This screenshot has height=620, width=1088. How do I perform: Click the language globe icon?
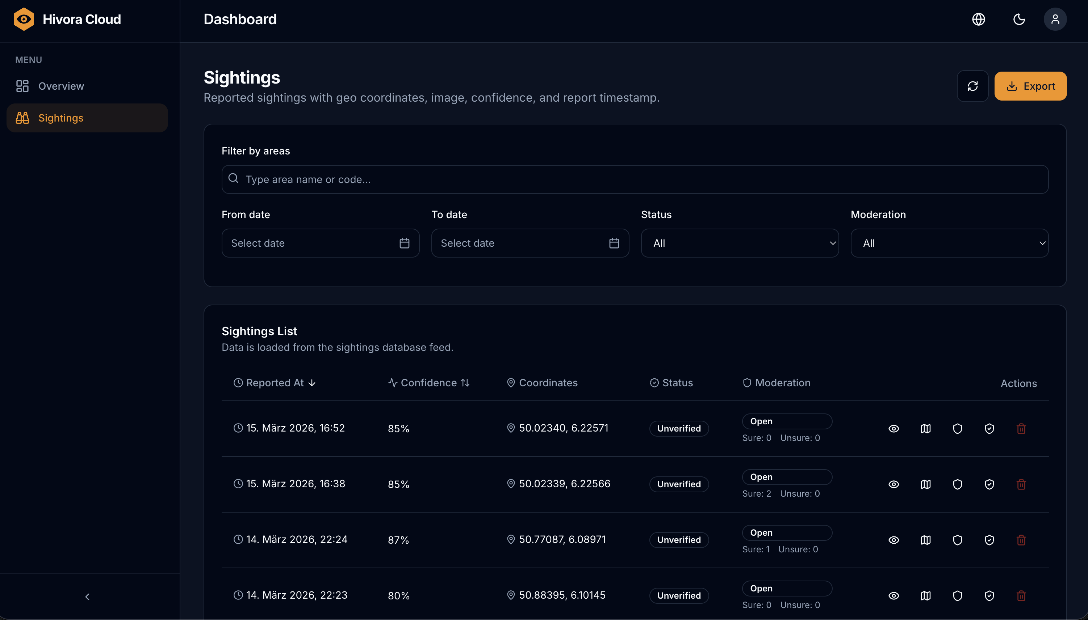(978, 19)
